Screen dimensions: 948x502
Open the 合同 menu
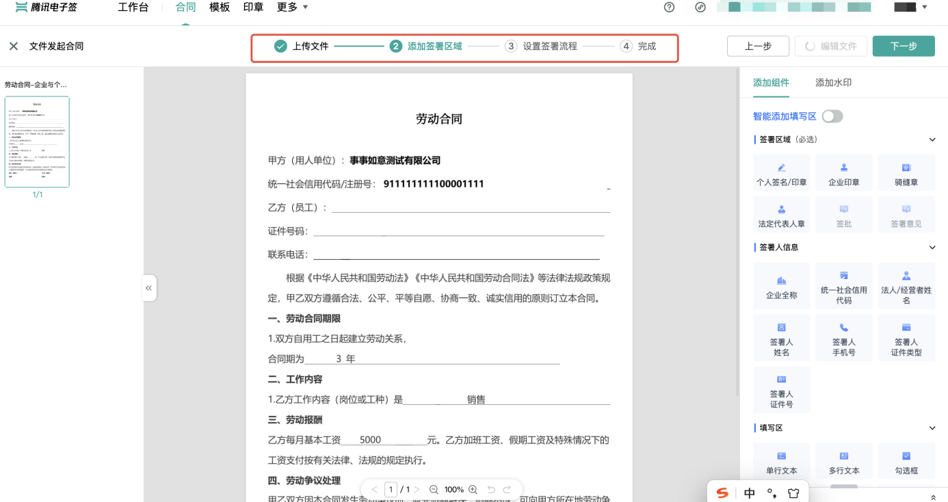185,8
